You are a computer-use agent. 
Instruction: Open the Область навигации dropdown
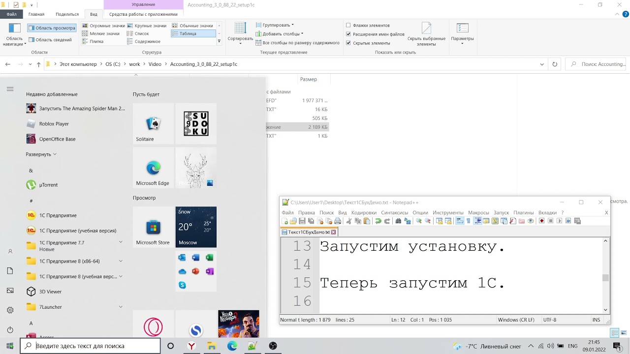(x=14, y=35)
